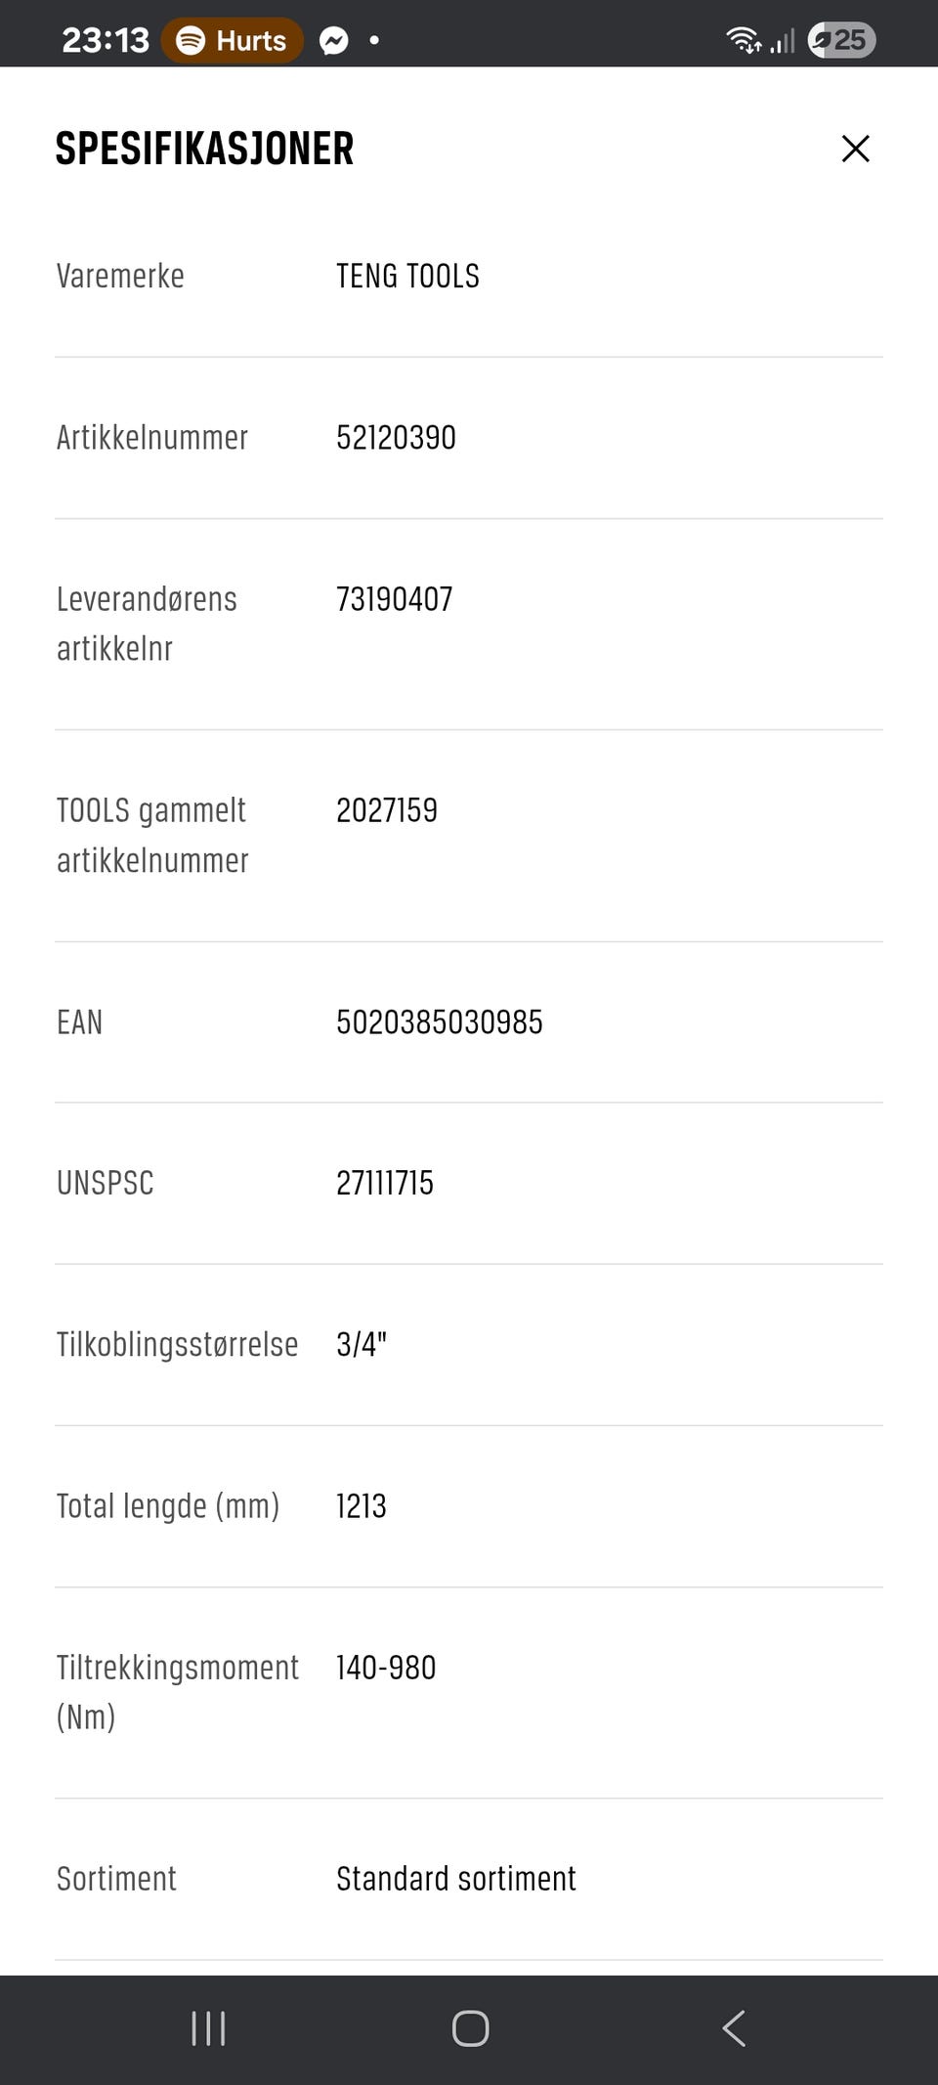Image resolution: width=938 pixels, height=2085 pixels.
Task: Select UNSPSC value 27111715
Action: click(x=385, y=1184)
